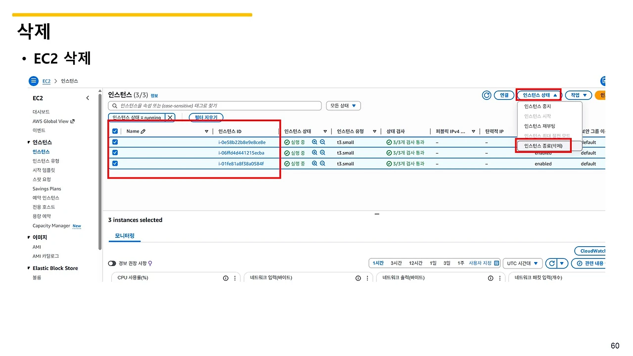
Task: Click the info icon on CPU 사용률(%) chart
Action: 226,278
